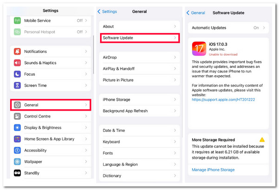Open Wallpaper settings
The image size is (279, 190).
51,162
